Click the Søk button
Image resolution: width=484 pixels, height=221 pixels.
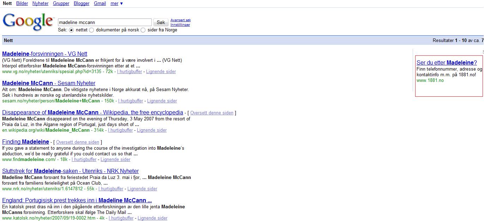(x=161, y=22)
